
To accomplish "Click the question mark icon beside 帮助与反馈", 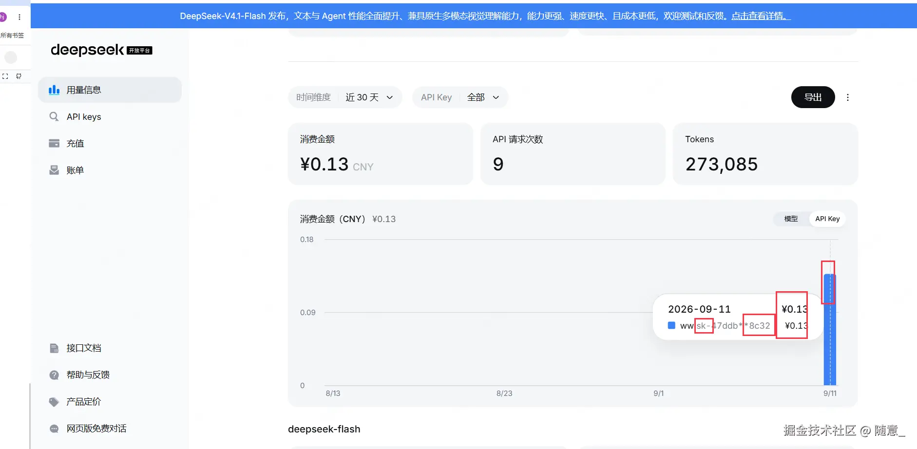I will 54,374.
